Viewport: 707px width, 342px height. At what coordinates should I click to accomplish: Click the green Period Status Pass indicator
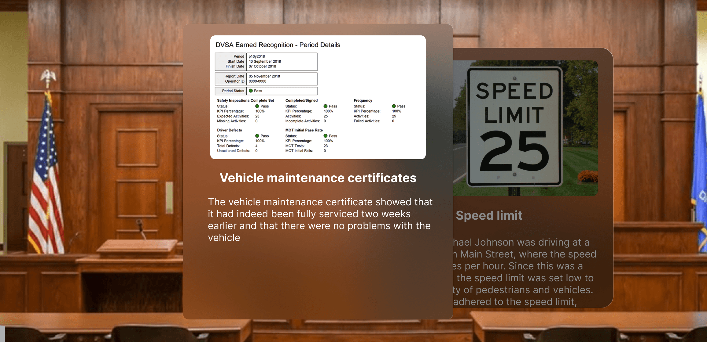coord(251,91)
